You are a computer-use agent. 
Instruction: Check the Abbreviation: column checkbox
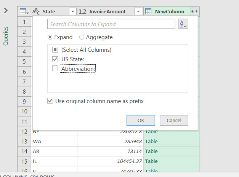coord(55,69)
